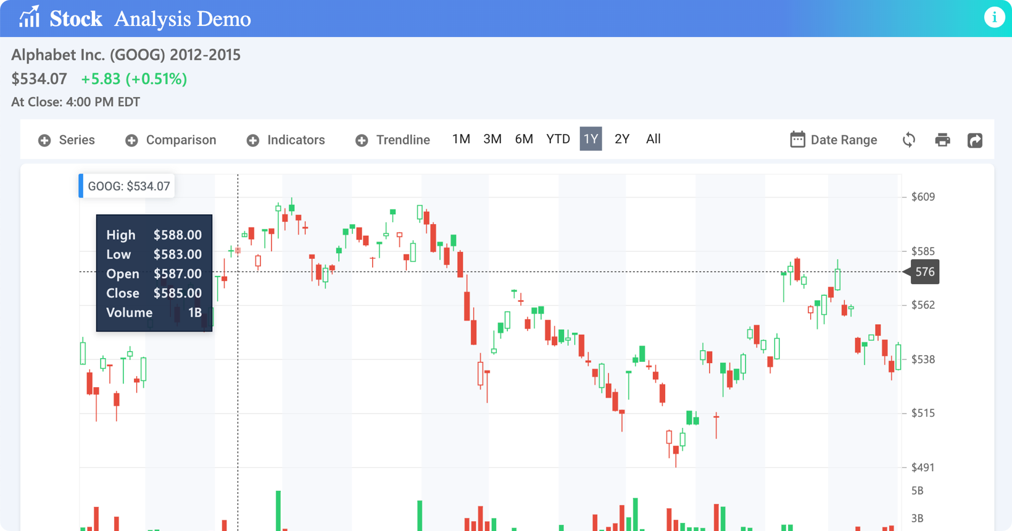Open the Indicators dropdown
The height and width of the screenshot is (531, 1012).
click(286, 140)
